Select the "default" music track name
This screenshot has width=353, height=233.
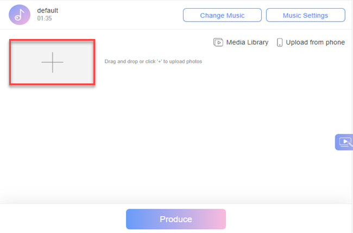[47, 11]
